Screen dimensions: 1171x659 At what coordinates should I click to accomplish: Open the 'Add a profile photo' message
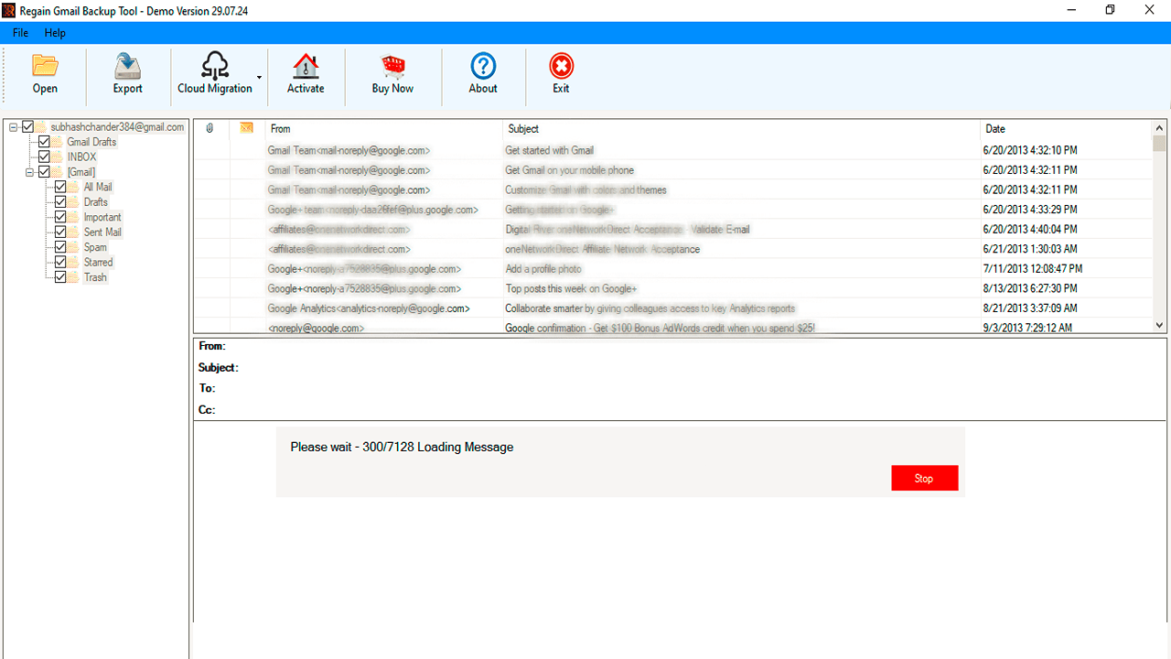click(x=673, y=269)
